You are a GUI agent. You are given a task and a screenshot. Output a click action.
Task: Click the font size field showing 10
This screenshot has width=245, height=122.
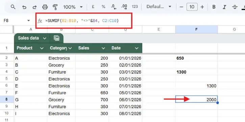pos(192,7)
